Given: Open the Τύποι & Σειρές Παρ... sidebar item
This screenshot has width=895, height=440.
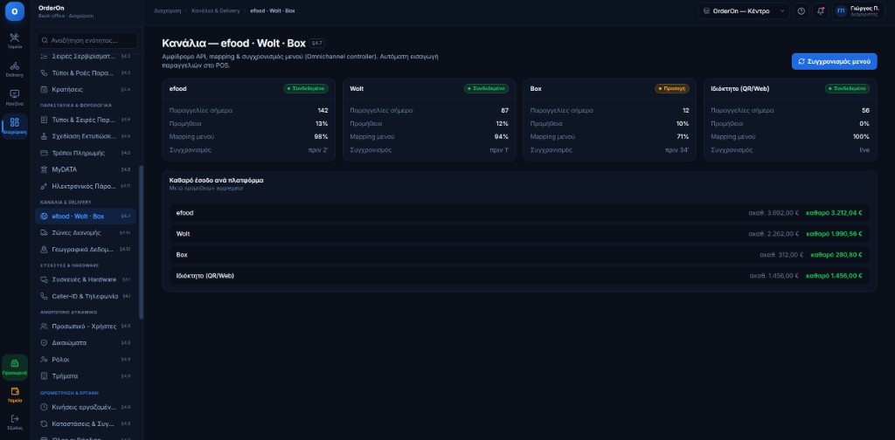Looking at the screenshot, I should [85, 120].
